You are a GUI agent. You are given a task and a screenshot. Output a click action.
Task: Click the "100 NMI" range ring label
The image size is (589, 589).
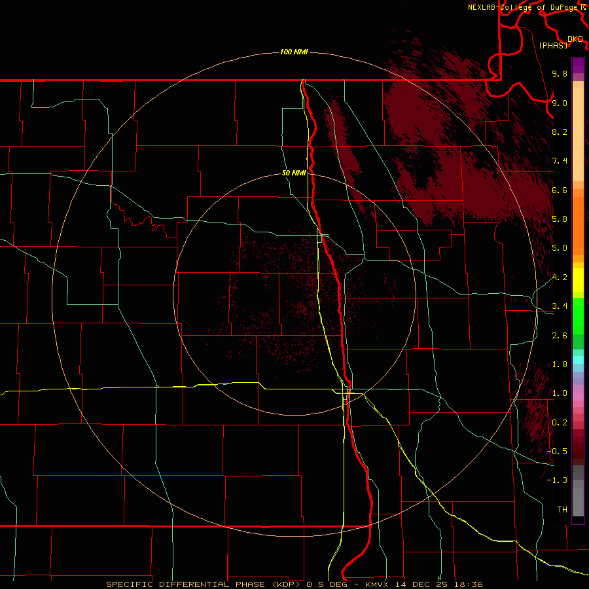pyautogui.click(x=294, y=52)
